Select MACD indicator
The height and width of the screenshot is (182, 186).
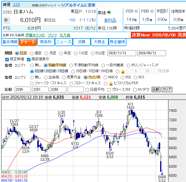tap(105, 77)
